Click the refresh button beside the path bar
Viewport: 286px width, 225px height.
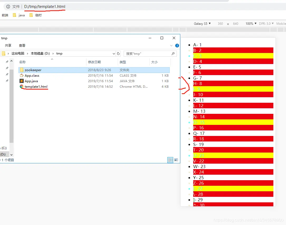tap(118, 53)
